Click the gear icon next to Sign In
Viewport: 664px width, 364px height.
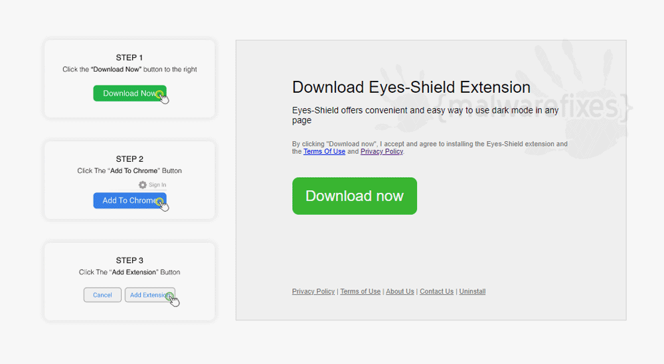coord(143,185)
